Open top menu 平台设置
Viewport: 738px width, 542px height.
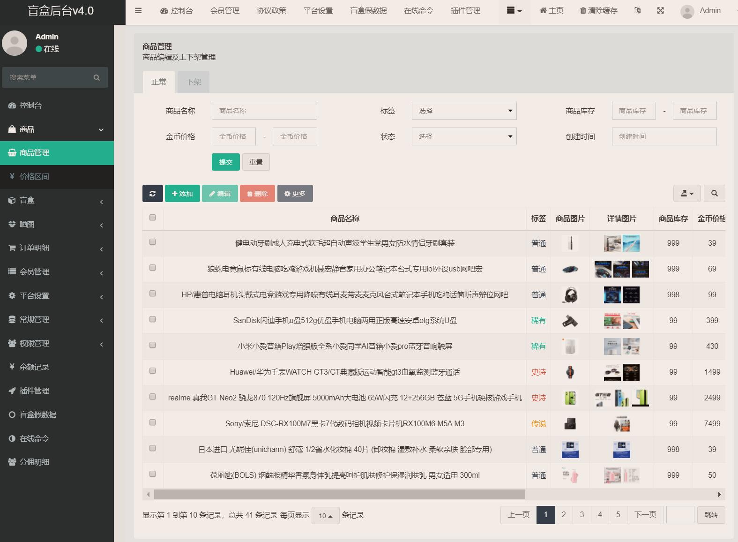[318, 10]
